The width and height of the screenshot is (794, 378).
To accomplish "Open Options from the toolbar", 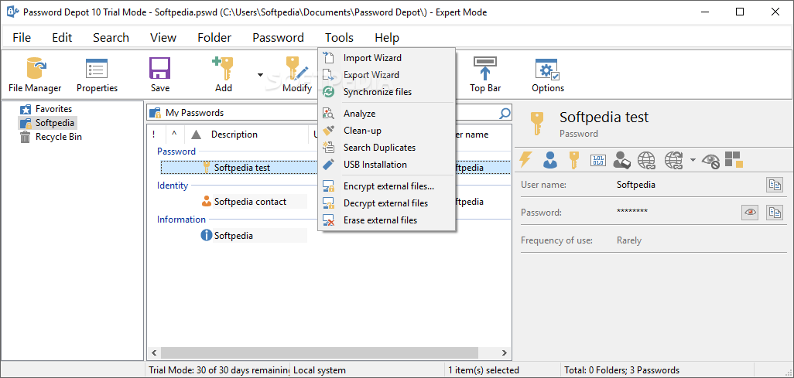I will 547,75.
